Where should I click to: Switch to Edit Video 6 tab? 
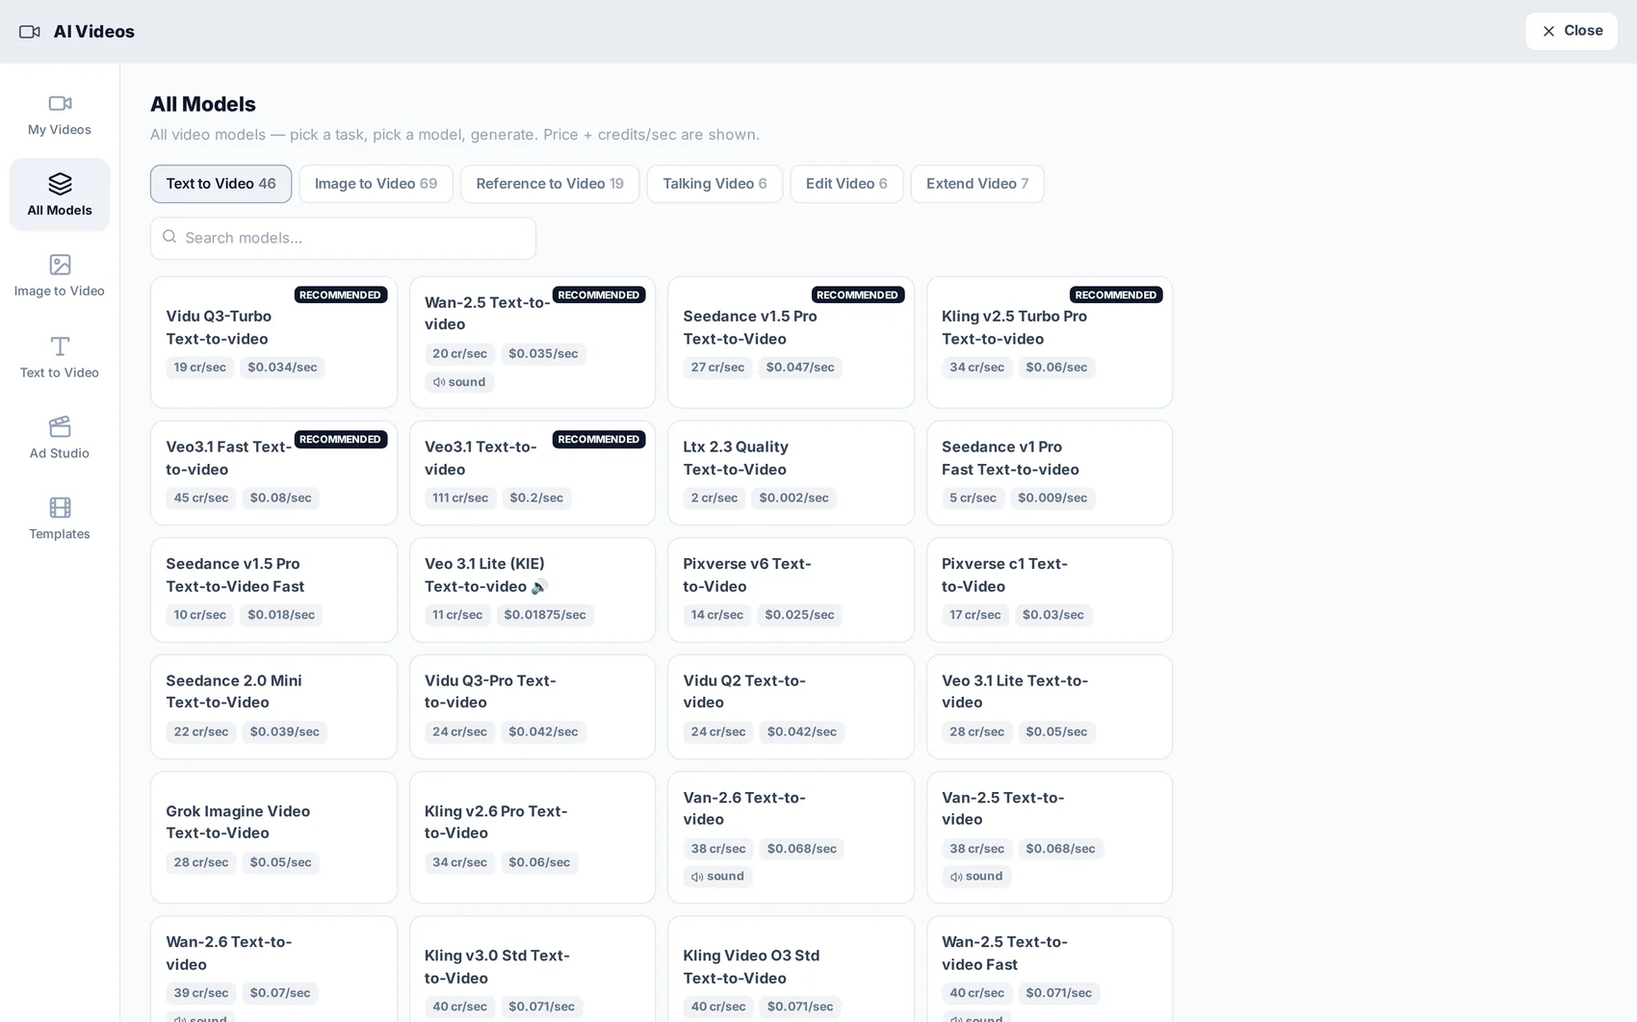click(x=846, y=184)
